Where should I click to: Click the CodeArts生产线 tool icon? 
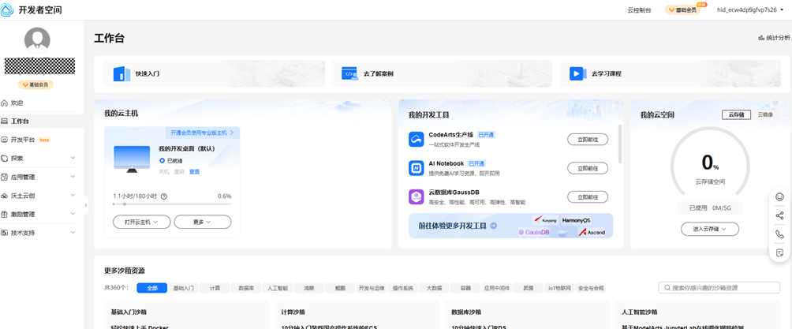417,140
